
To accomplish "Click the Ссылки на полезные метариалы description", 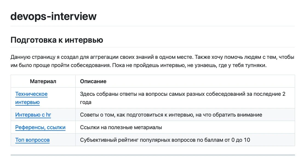I will [x=121, y=128].
